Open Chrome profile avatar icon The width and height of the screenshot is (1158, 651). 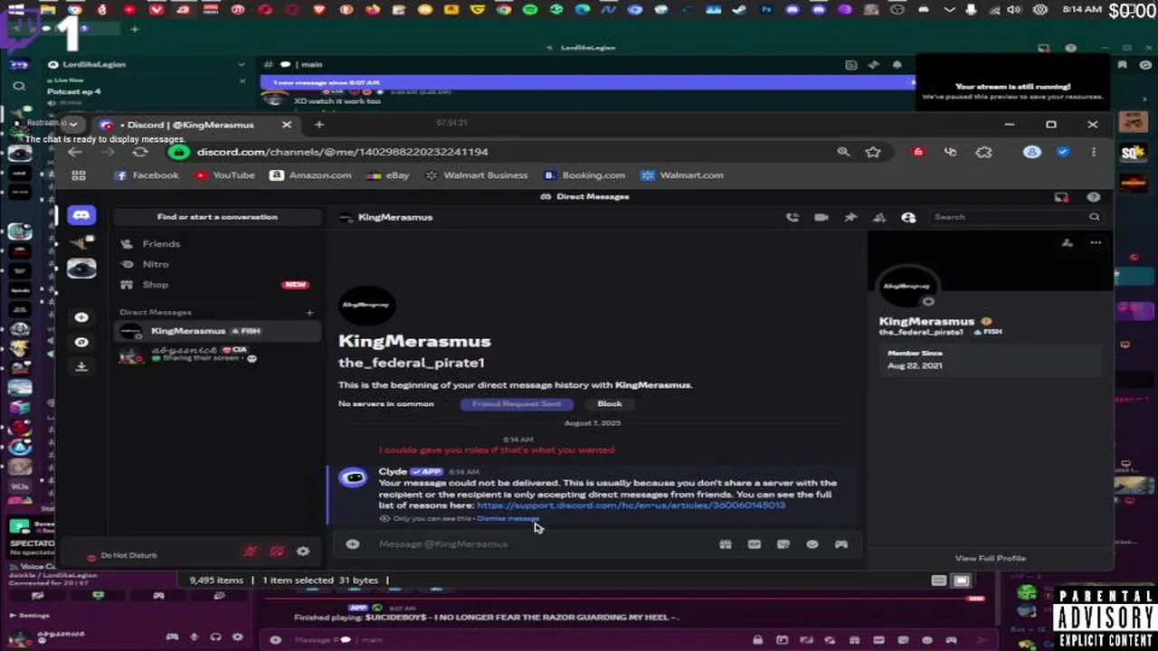[1032, 152]
